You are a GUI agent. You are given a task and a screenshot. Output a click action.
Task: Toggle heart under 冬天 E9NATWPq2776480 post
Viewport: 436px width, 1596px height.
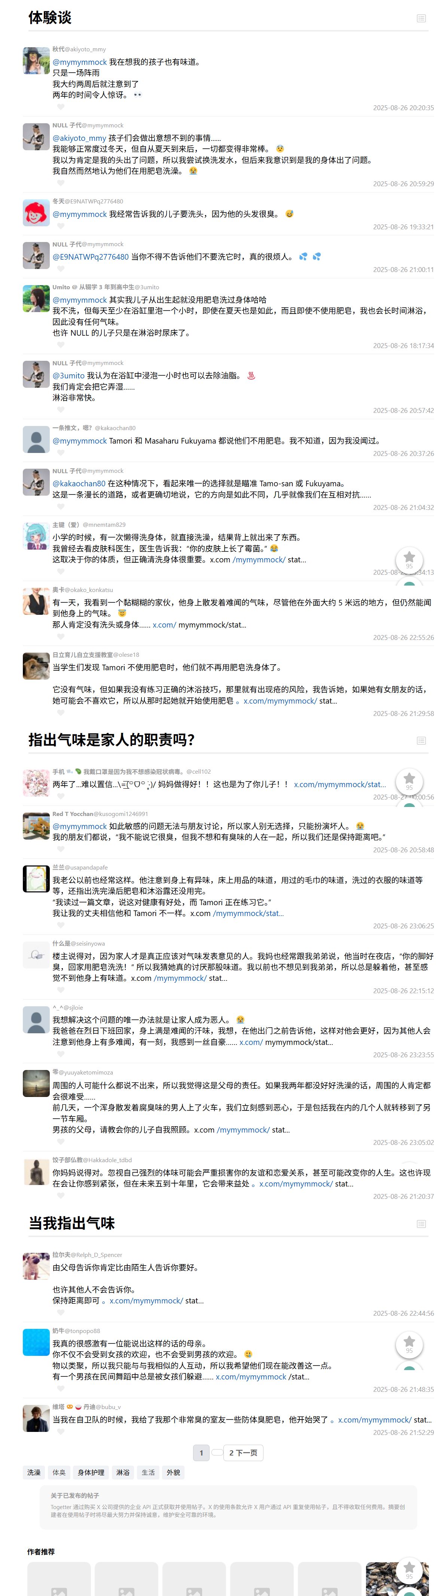pyautogui.click(x=61, y=227)
